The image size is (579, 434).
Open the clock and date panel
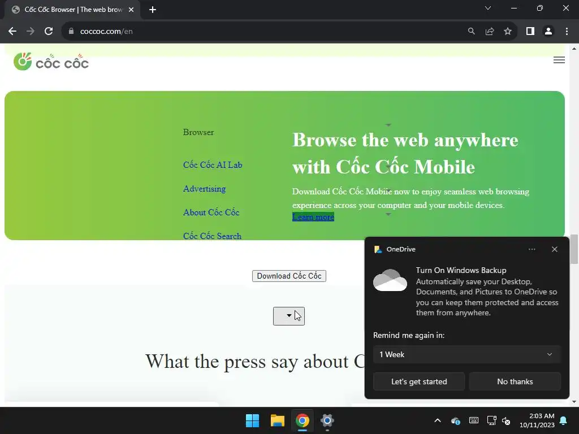coord(537,420)
